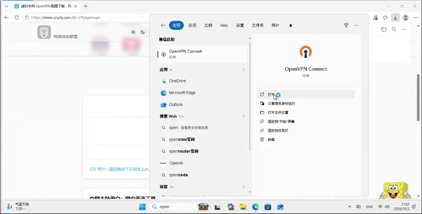Open search panel more options ellipsis
This screenshot has height=214, width=422.
coord(356,25)
